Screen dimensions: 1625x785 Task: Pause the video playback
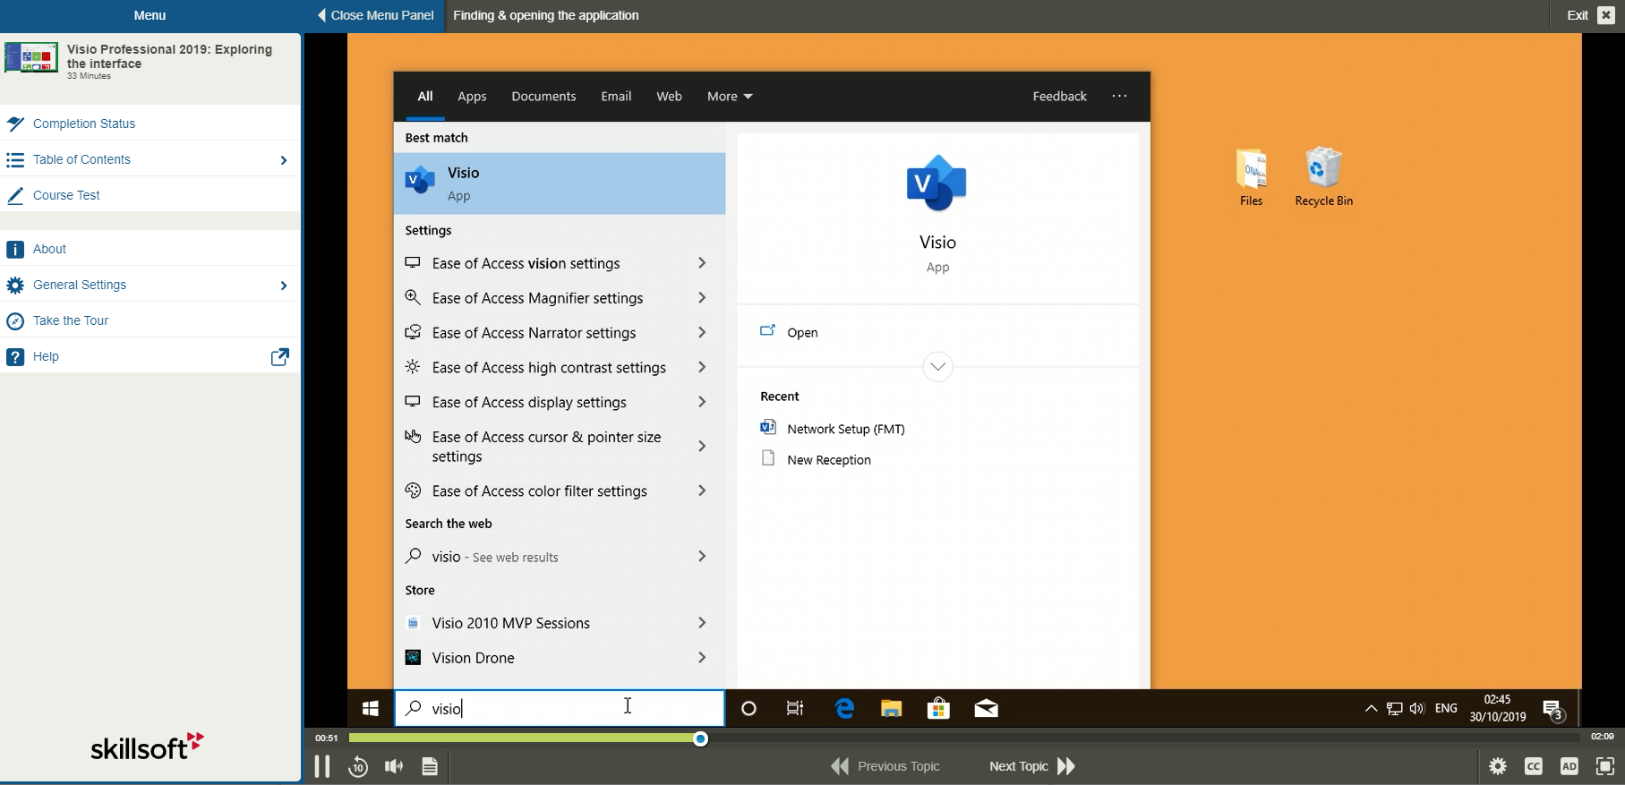[322, 766]
